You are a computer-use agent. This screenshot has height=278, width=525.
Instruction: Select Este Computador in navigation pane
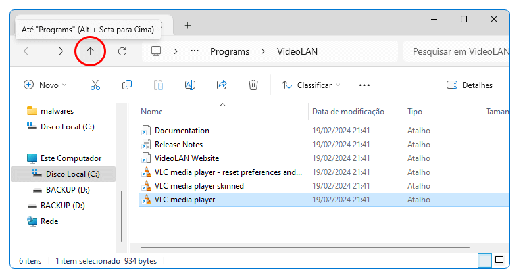(x=70, y=158)
